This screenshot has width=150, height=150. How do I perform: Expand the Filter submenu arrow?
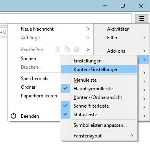coord(144,38)
